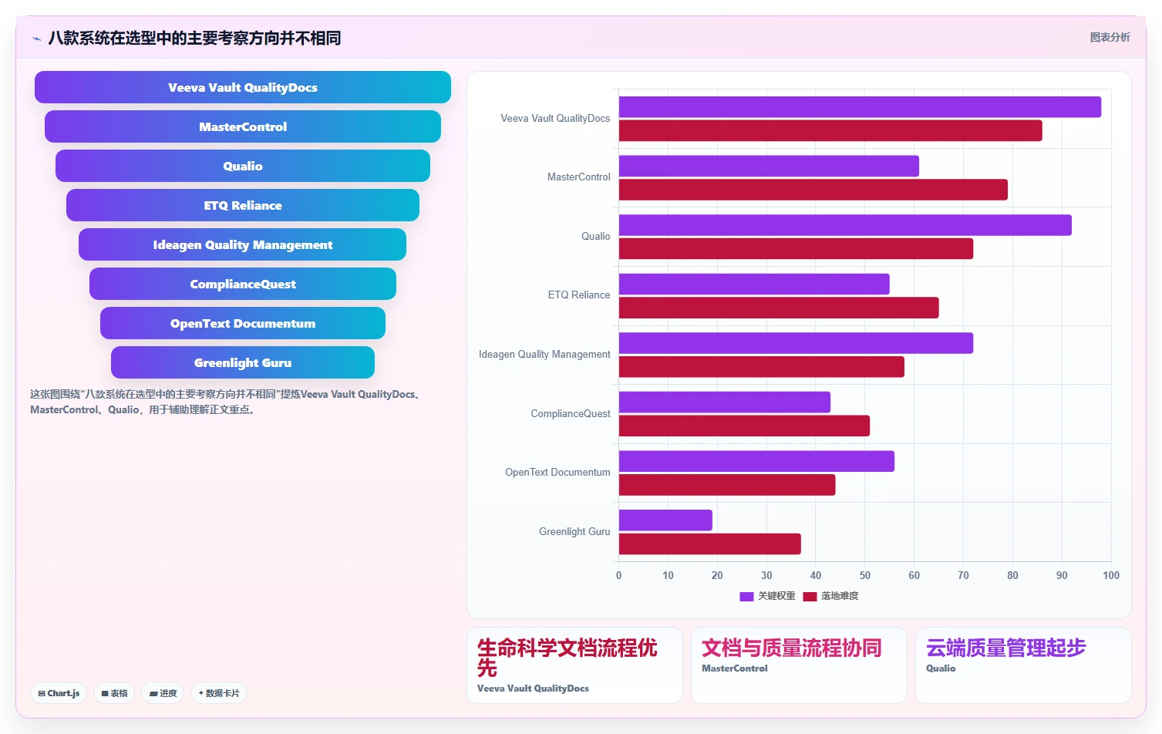Click the small icon before the heading
Screen dimensions: 1162x734
(36, 39)
